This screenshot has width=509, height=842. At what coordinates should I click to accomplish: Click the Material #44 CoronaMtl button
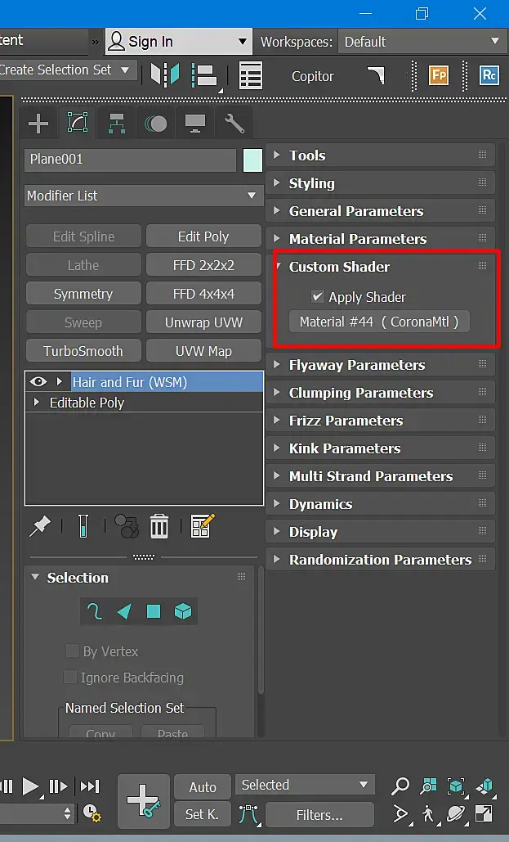pyautogui.click(x=379, y=322)
